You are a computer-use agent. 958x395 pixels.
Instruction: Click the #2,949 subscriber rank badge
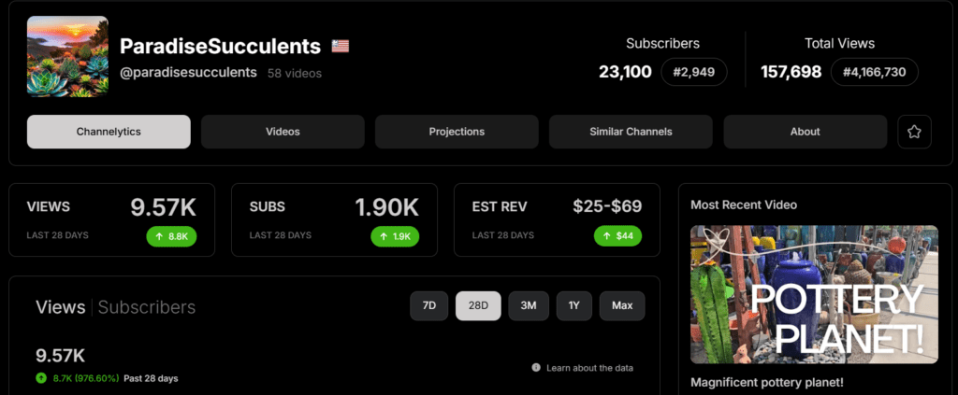pyautogui.click(x=694, y=72)
